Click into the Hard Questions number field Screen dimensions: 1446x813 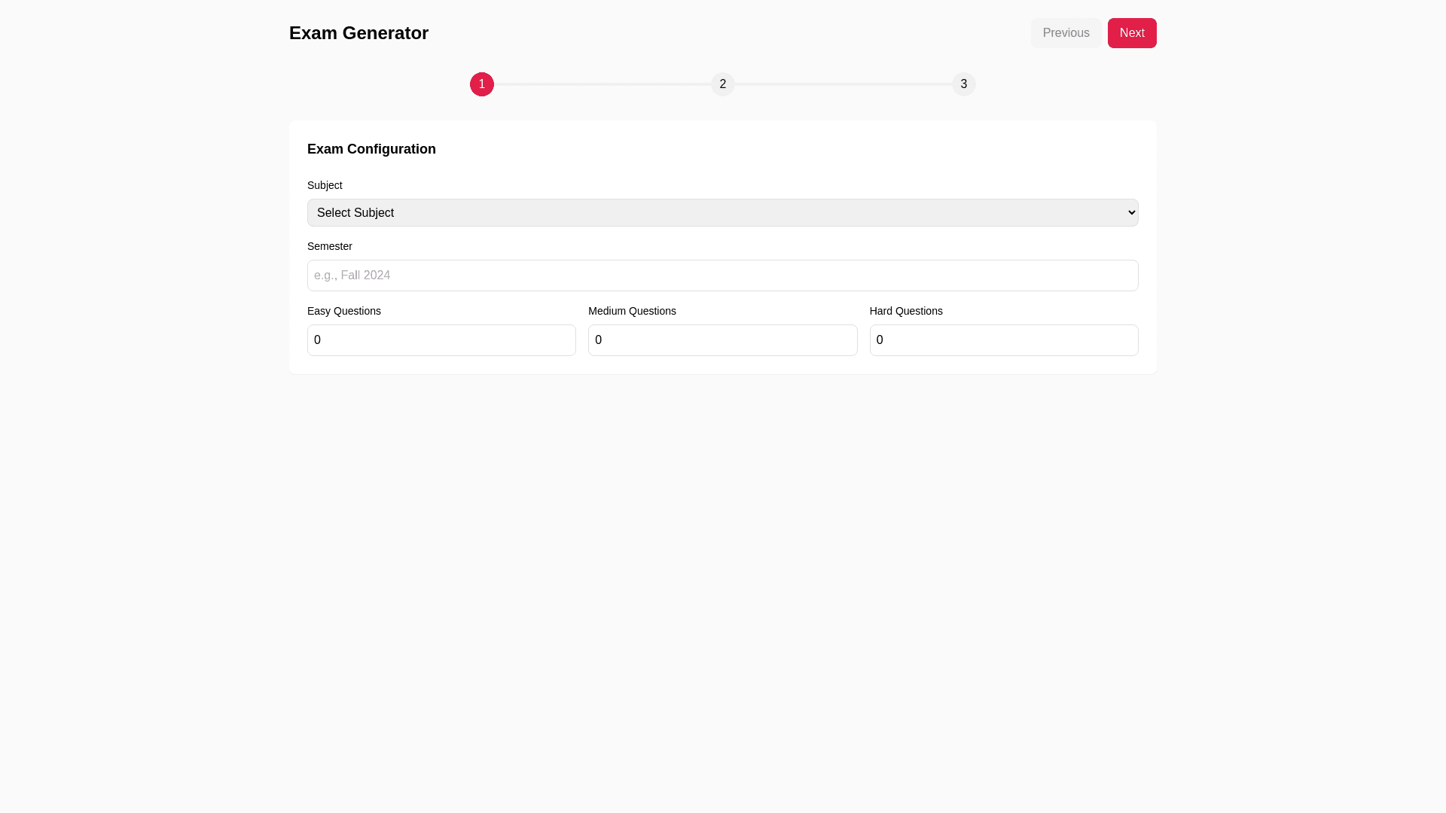click(x=1003, y=340)
